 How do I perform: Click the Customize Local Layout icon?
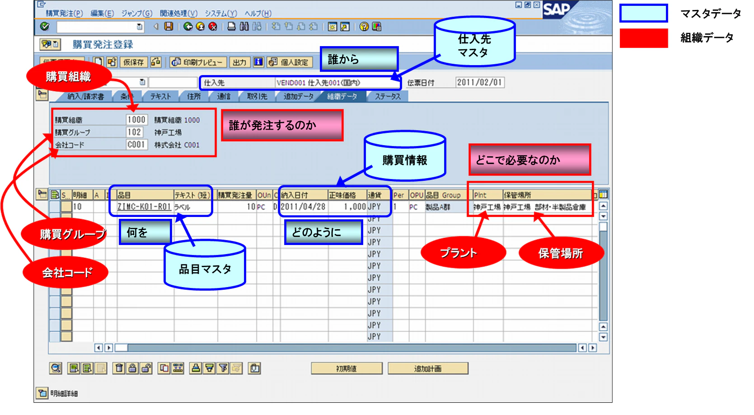coord(376,26)
